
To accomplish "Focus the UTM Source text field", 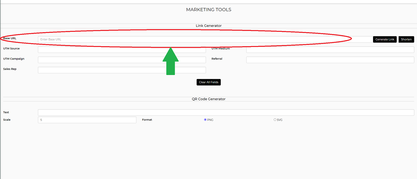I will [x=122, y=50].
